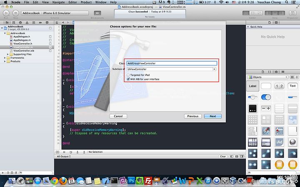The height and width of the screenshot is (187, 300).
Task: Go back using editor jump bar arrow
Action: click(63, 22)
